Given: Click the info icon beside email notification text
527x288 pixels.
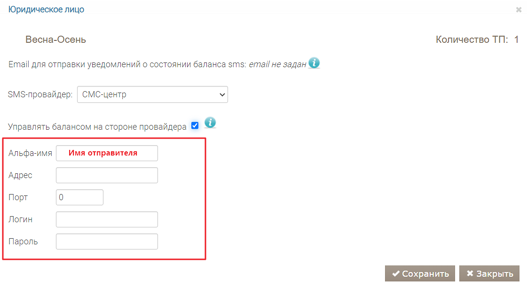Looking at the screenshot, I should point(314,63).
